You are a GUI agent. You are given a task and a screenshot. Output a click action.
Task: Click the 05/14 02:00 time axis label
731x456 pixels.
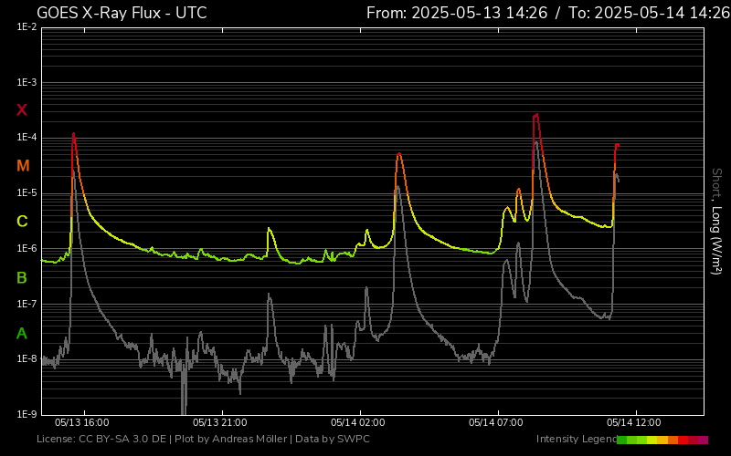pos(358,422)
